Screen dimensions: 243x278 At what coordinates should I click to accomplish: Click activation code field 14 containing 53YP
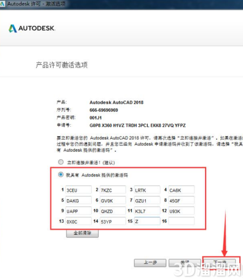coord(113,221)
